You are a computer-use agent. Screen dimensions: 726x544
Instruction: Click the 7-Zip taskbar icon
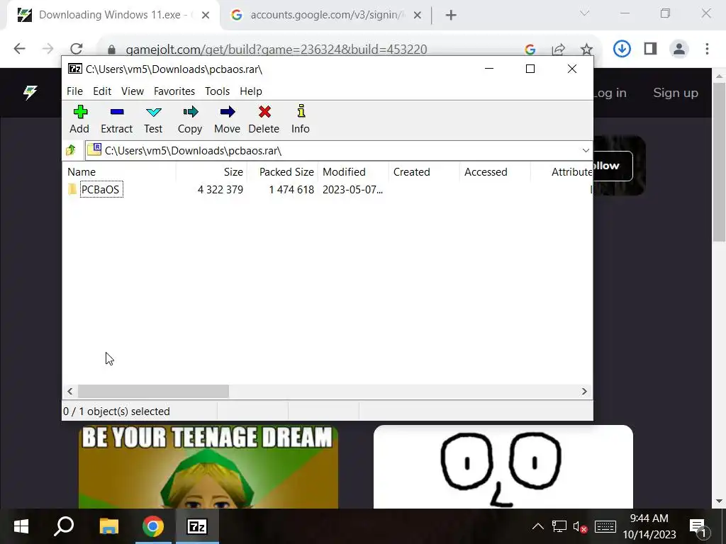click(197, 526)
